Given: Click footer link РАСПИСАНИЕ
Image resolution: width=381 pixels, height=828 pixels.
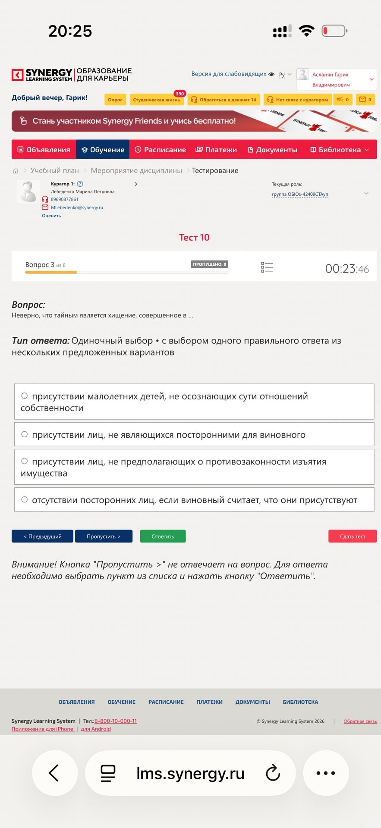Looking at the screenshot, I should tap(166, 702).
